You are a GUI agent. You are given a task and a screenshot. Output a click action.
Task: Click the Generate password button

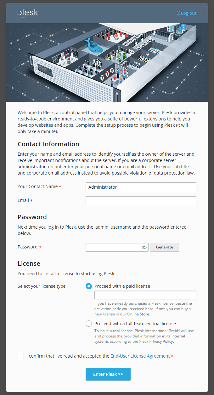(164, 247)
